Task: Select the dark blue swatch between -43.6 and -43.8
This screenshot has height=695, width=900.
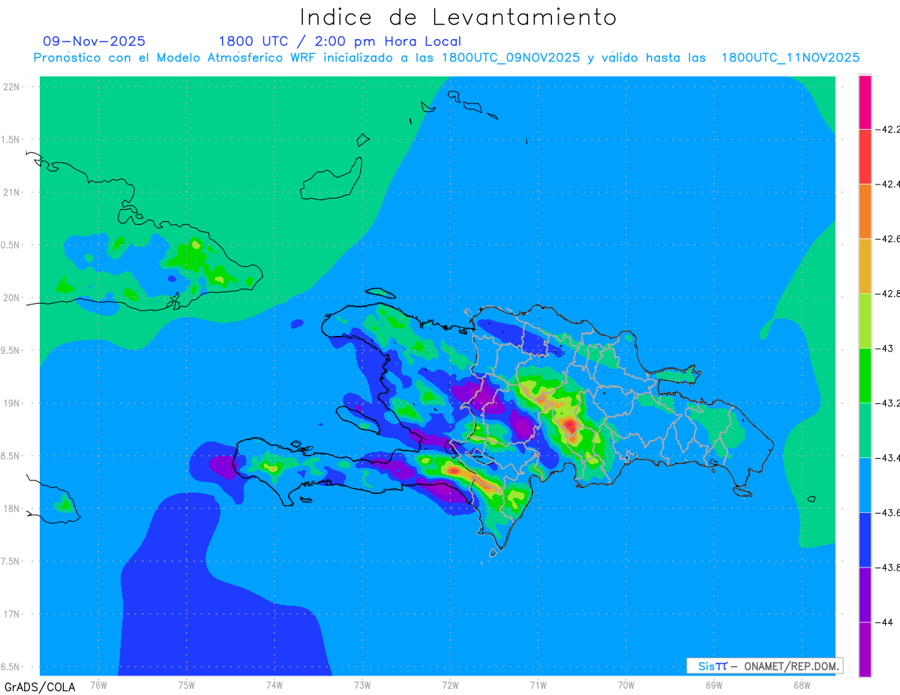Action: (x=865, y=539)
